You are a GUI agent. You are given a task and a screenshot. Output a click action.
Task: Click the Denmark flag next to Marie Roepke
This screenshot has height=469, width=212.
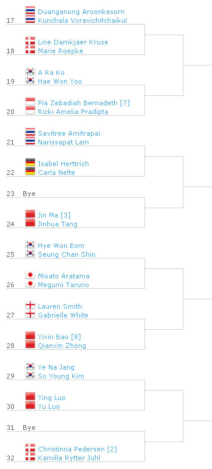[x=30, y=50]
